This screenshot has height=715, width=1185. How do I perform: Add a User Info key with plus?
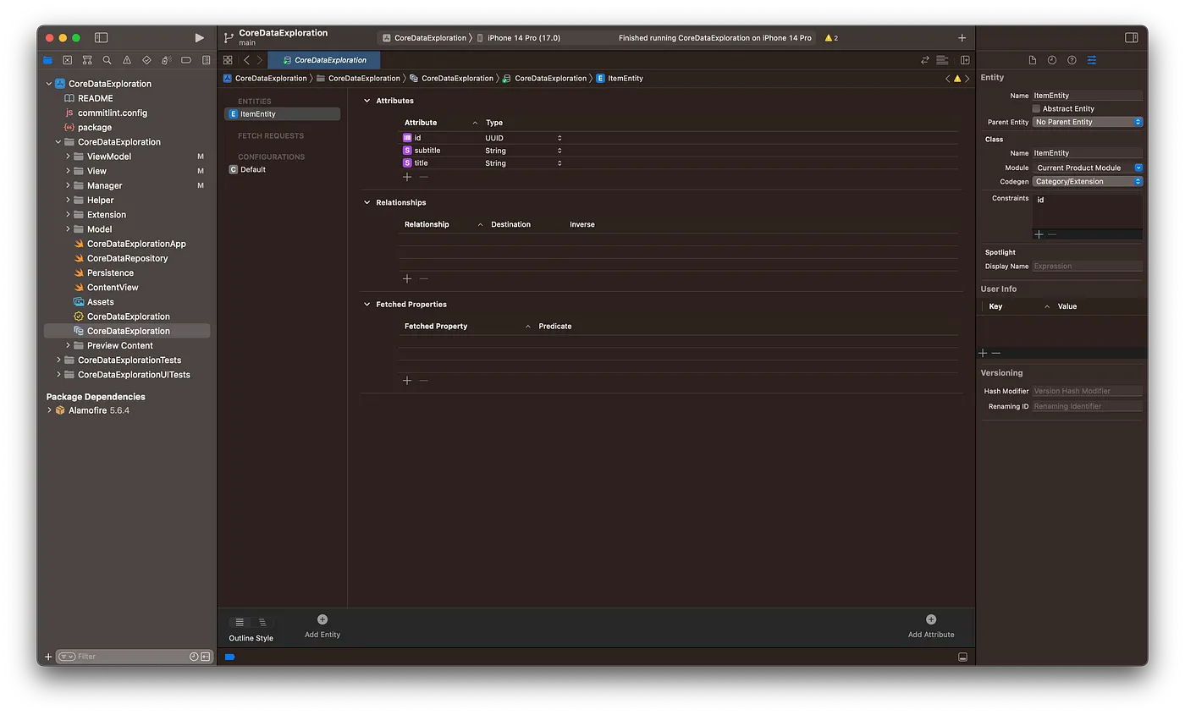click(x=983, y=353)
